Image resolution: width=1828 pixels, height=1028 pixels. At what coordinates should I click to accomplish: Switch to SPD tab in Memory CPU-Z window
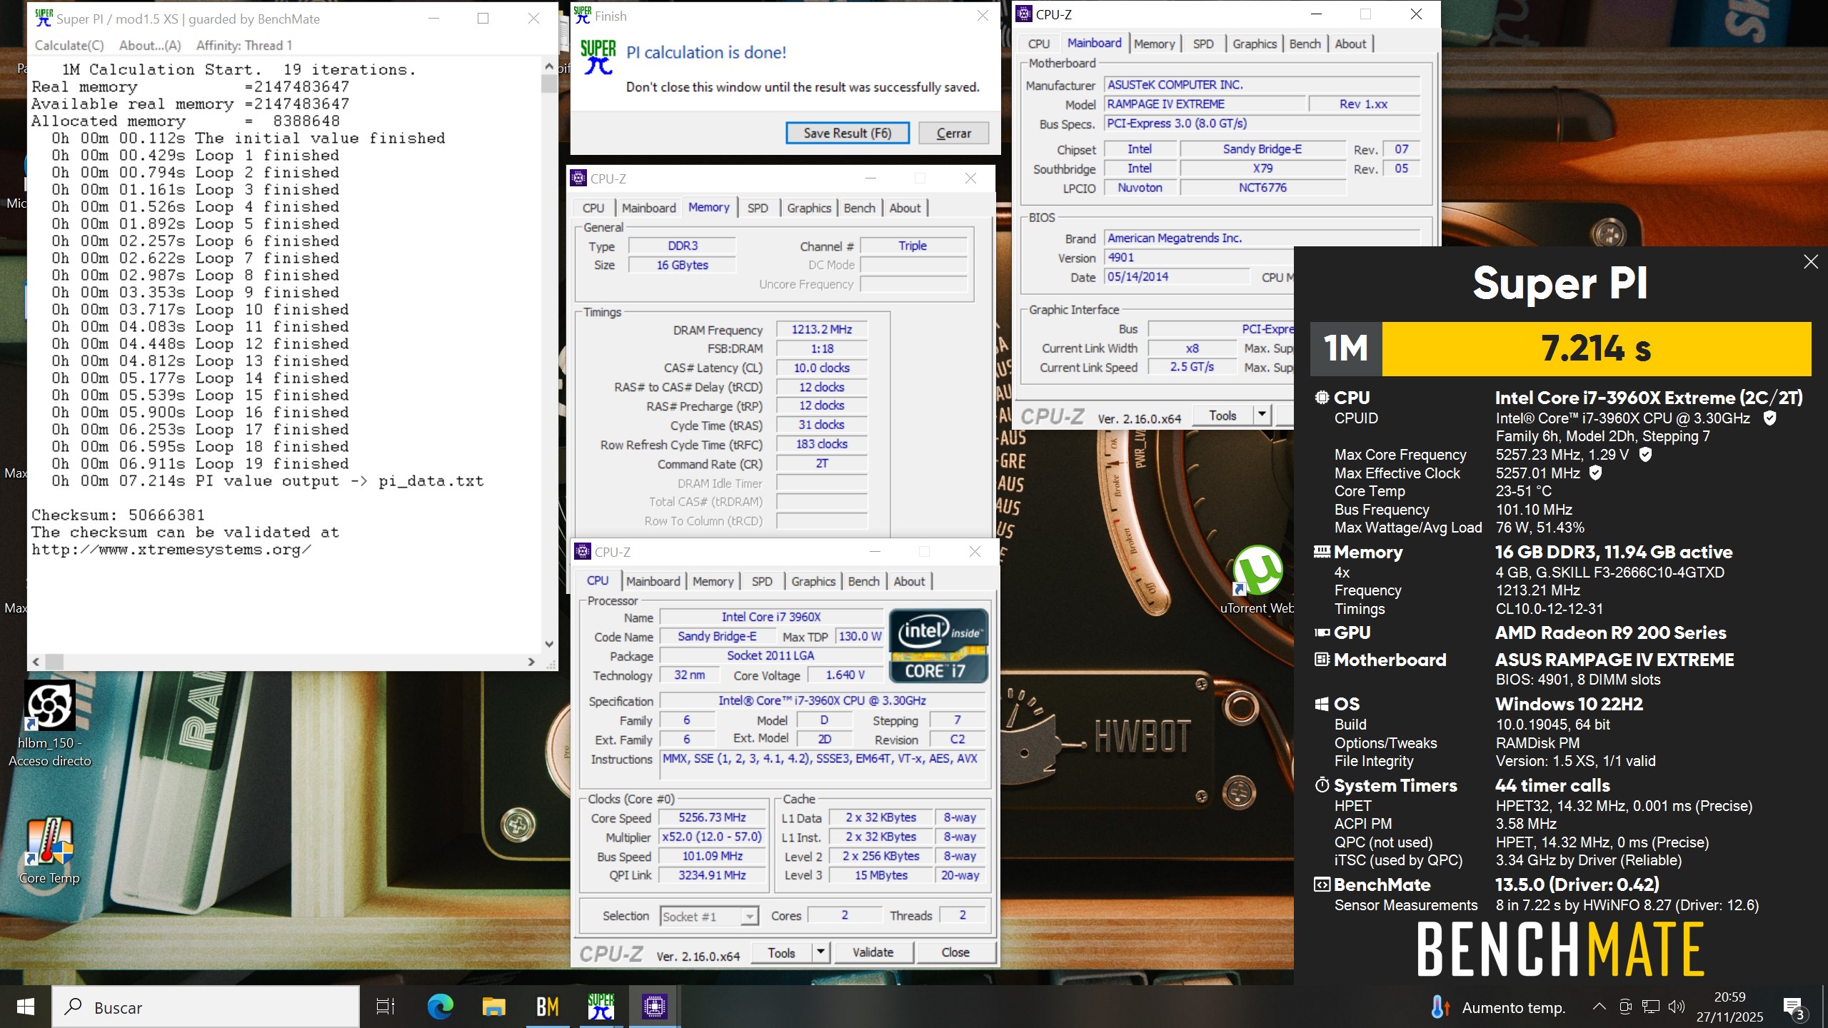coord(758,208)
